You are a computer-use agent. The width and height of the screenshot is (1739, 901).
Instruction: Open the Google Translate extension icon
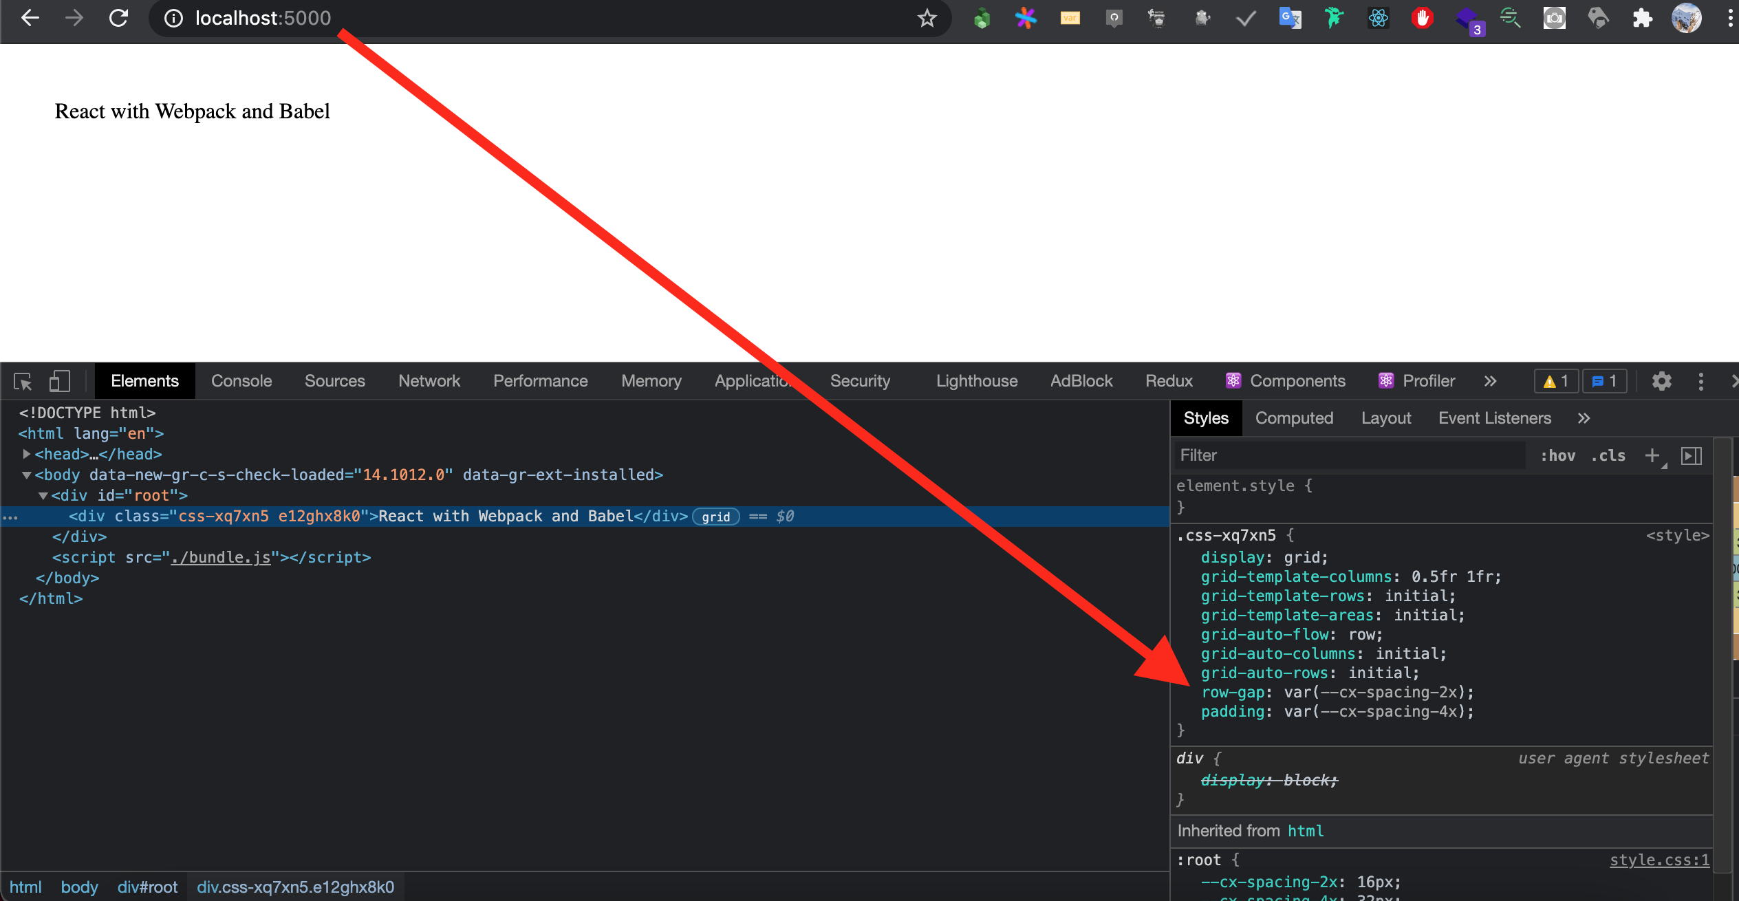click(1290, 18)
